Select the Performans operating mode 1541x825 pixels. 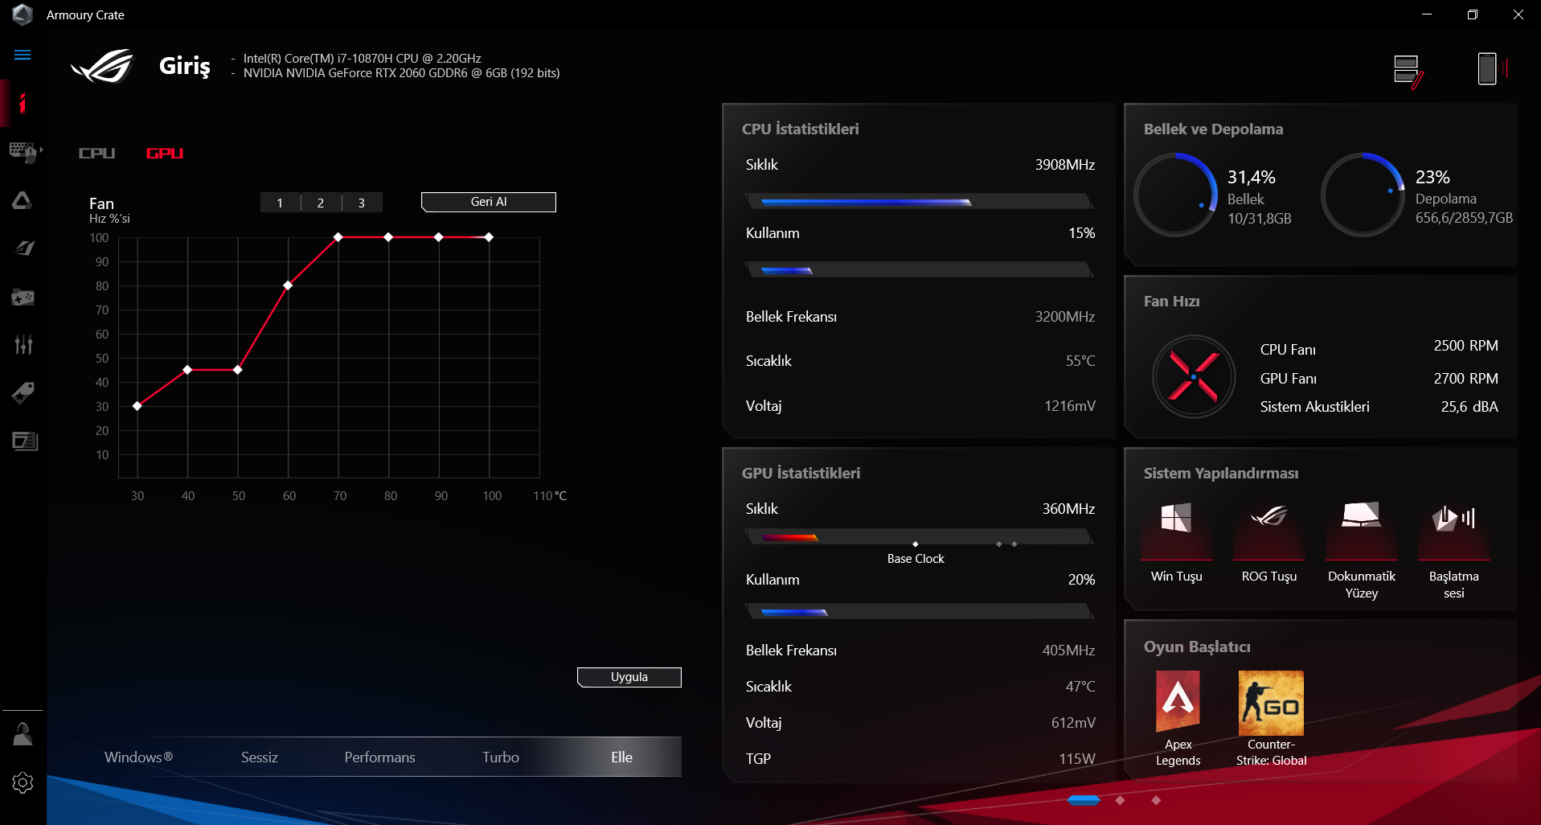tap(380, 757)
